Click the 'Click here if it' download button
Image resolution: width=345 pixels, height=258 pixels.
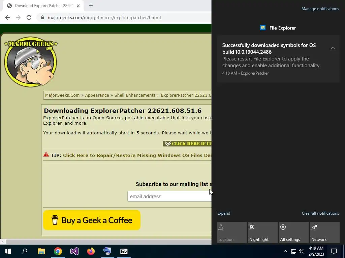(187, 143)
